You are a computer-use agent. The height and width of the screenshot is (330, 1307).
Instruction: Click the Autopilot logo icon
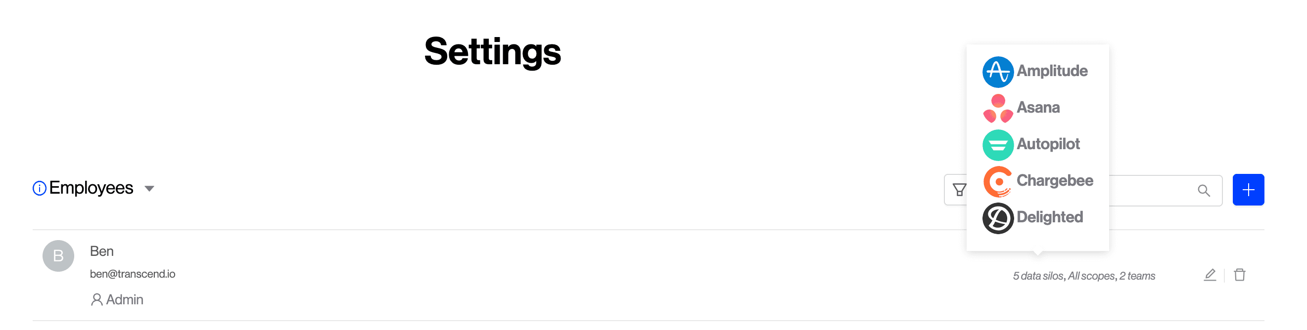pos(997,145)
